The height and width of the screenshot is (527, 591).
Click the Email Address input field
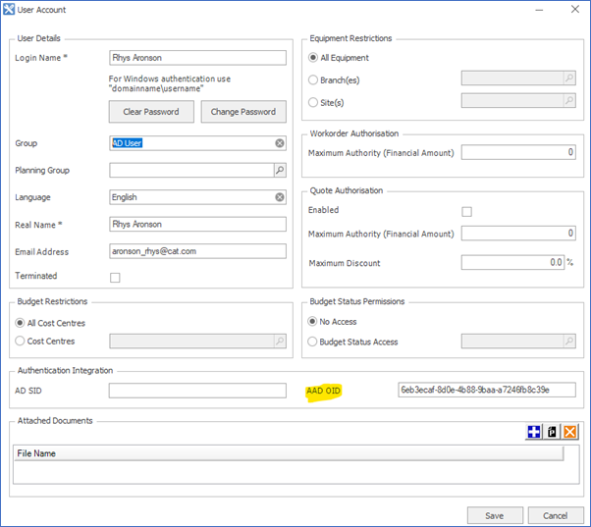coord(197,251)
